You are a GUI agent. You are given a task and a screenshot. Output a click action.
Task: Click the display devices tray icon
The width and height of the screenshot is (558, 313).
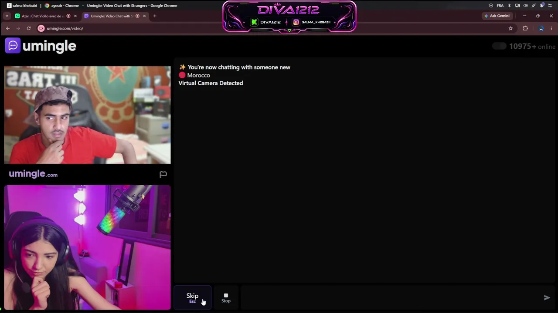click(x=517, y=6)
